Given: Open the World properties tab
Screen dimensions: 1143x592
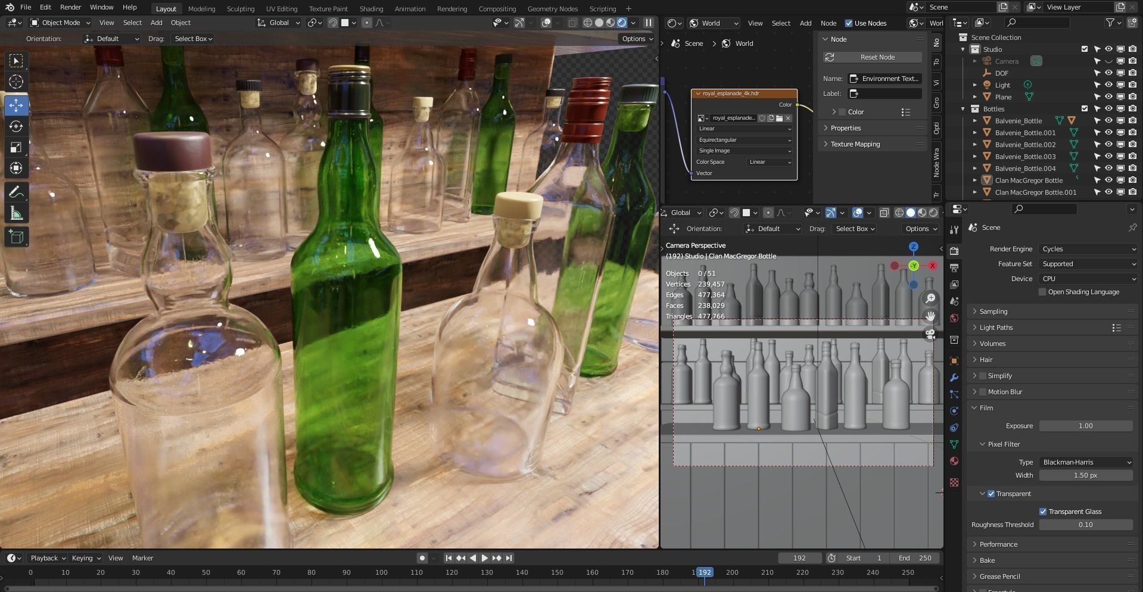Looking at the screenshot, I should [x=954, y=318].
